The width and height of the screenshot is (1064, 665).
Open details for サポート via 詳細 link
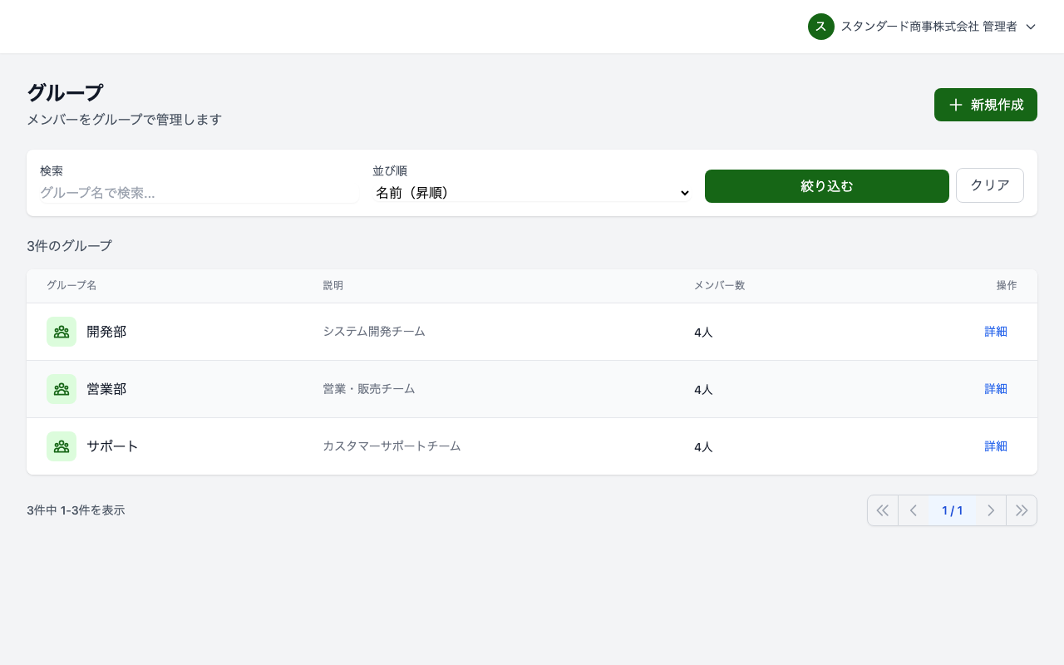(995, 446)
